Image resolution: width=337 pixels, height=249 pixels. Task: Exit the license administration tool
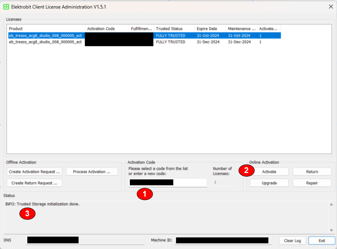322,241
